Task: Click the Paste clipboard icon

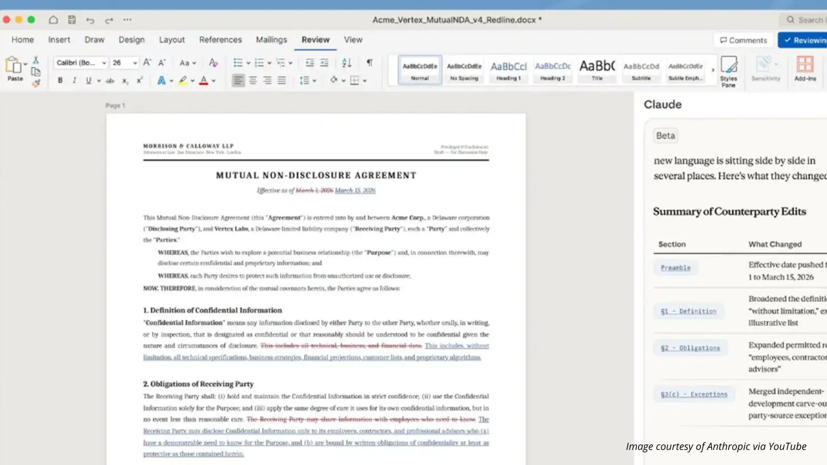Action: click(x=13, y=65)
